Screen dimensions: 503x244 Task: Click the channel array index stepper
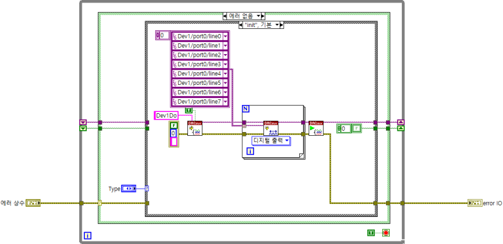tap(158, 35)
